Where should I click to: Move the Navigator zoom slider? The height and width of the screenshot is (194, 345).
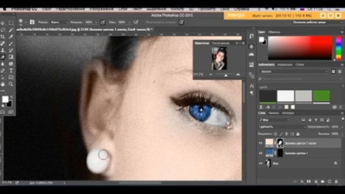coord(226,75)
